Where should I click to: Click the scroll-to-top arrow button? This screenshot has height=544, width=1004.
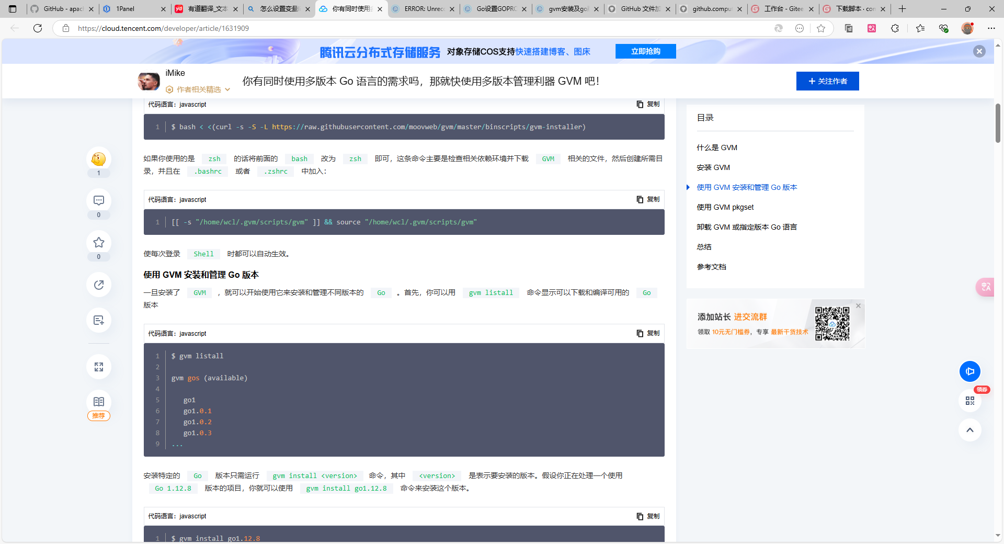pos(969,430)
